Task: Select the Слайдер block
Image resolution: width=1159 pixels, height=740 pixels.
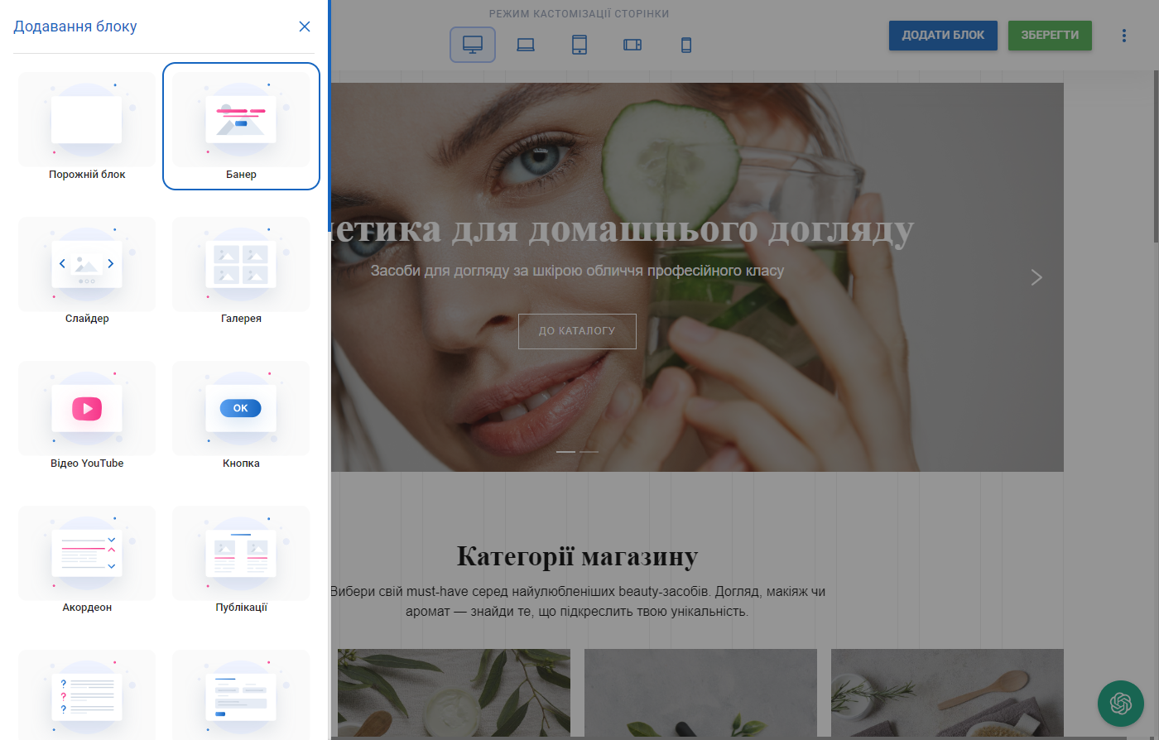Action: [x=86, y=263]
